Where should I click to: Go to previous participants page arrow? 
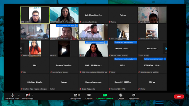(21, 48)
